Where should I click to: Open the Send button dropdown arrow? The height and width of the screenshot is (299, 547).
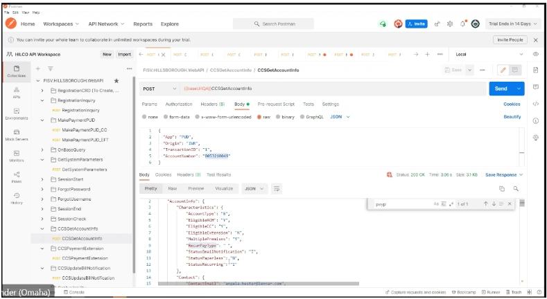coord(519,89)
